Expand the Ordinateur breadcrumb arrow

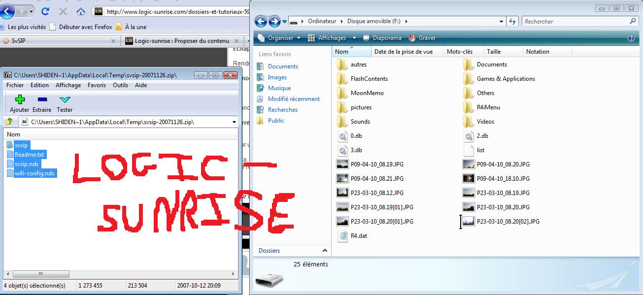[341, 21]
